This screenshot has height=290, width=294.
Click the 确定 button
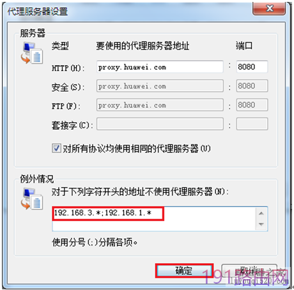[x=184, y=271]
